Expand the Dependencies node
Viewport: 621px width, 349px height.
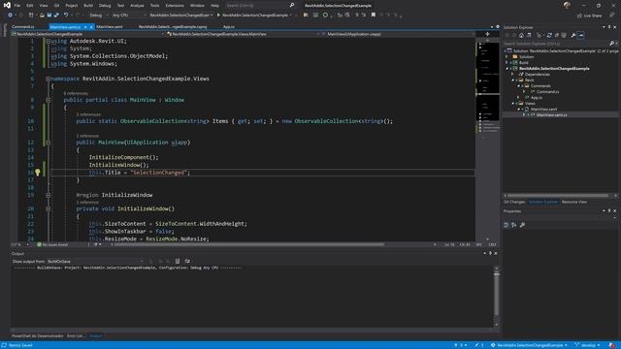(x=512, y=74)
